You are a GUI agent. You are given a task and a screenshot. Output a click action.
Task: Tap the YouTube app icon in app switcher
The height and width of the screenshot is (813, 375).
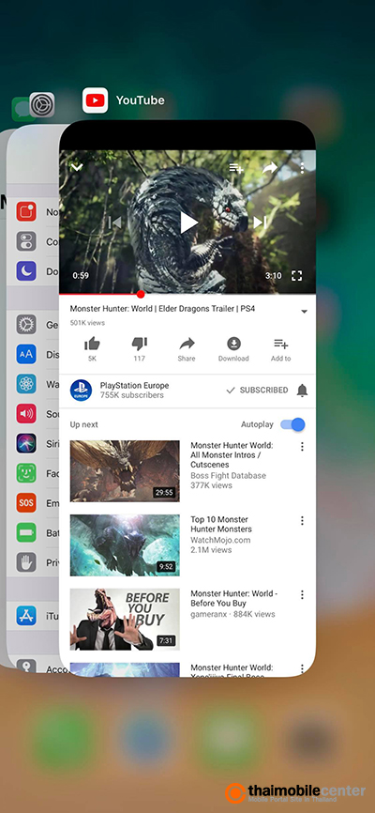96,100
